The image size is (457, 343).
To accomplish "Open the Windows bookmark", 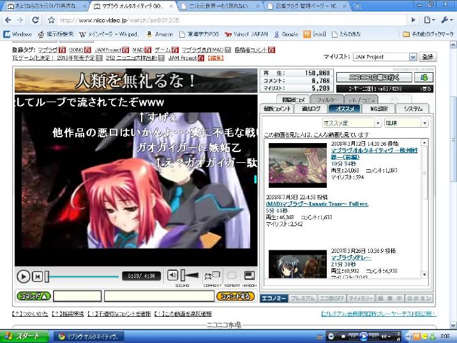I will 18,34.
